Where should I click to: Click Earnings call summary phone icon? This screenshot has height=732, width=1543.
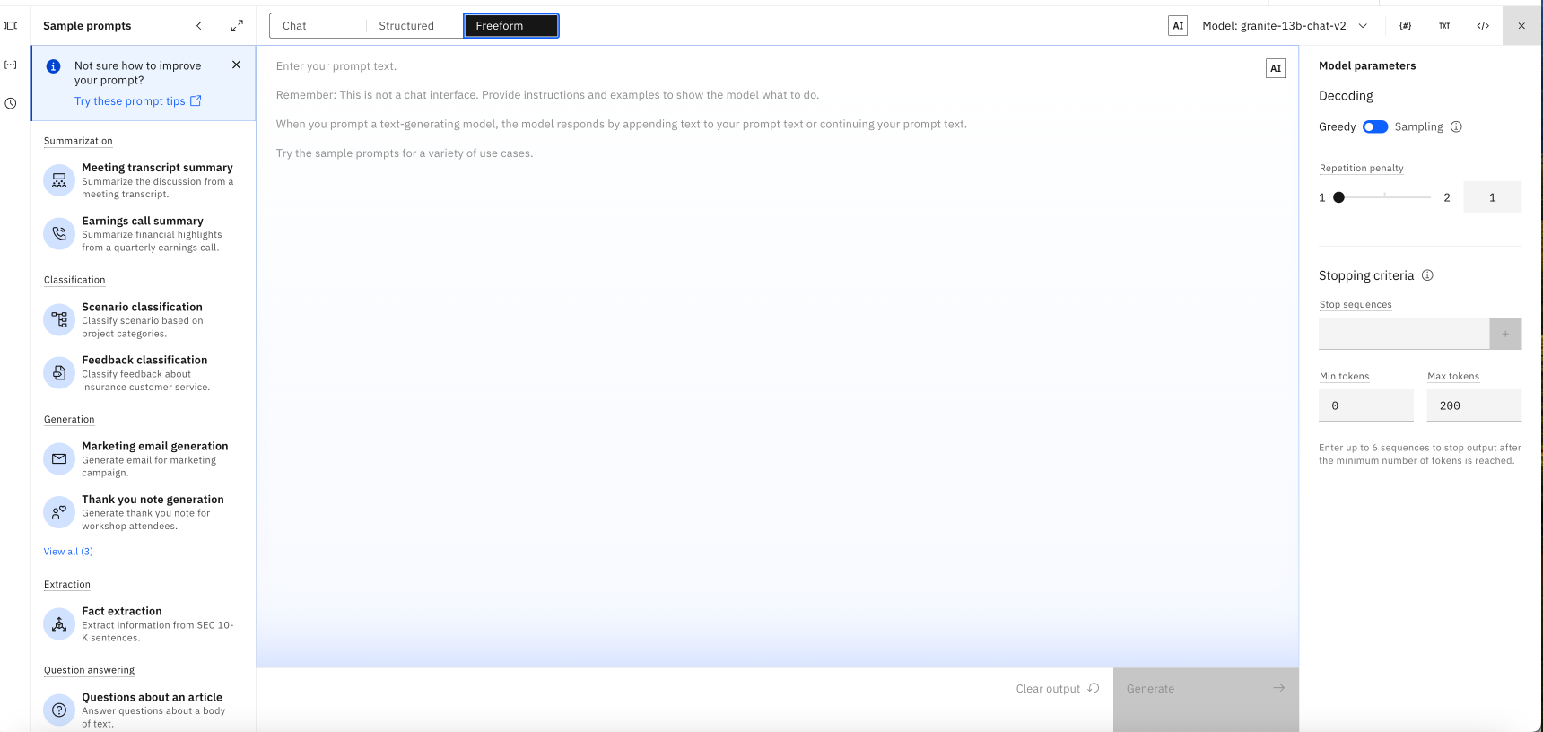pos(59,234)
